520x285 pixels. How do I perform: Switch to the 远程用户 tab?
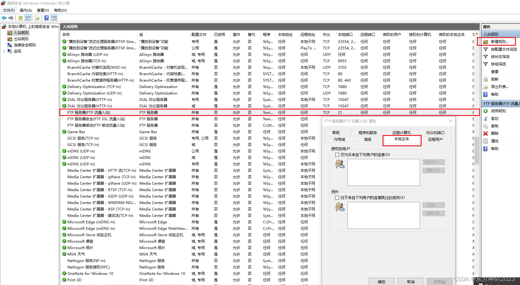(435, 140)
